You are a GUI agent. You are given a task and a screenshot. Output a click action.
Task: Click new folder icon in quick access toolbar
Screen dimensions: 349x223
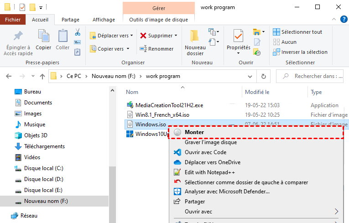point(32,7)
